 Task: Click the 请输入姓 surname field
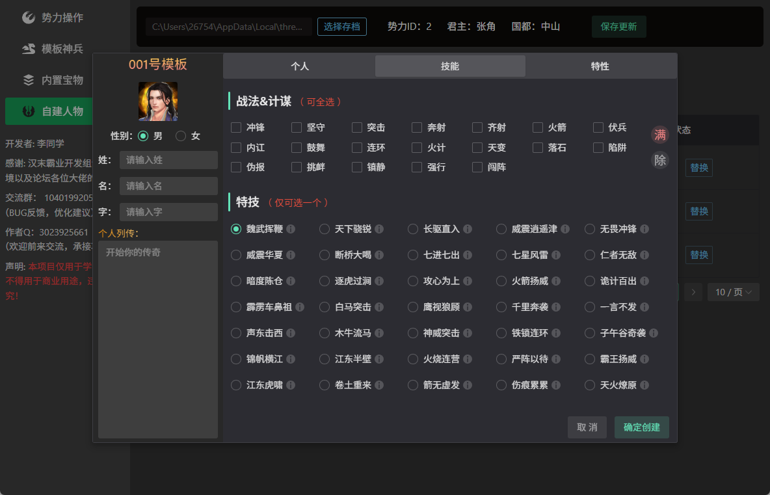(168, 160)
